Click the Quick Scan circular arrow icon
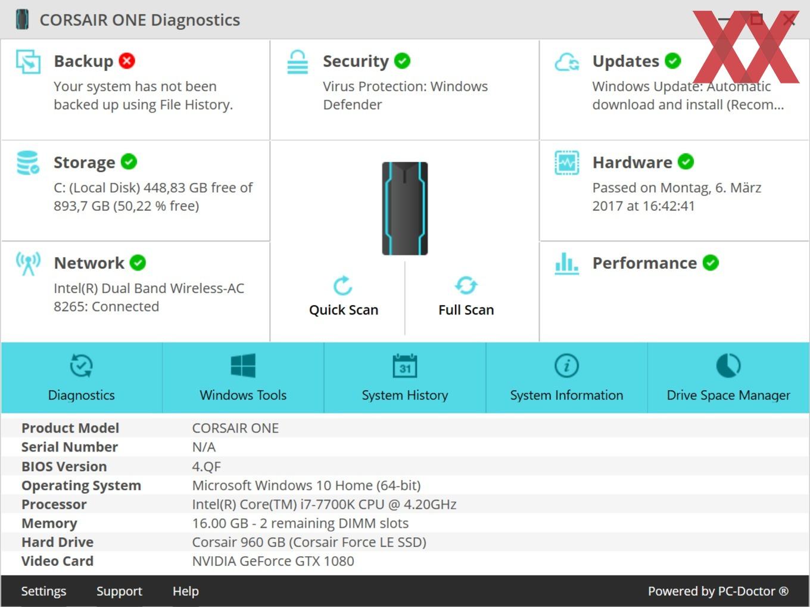This screenshot has width=810, height=607. [343, 286]
